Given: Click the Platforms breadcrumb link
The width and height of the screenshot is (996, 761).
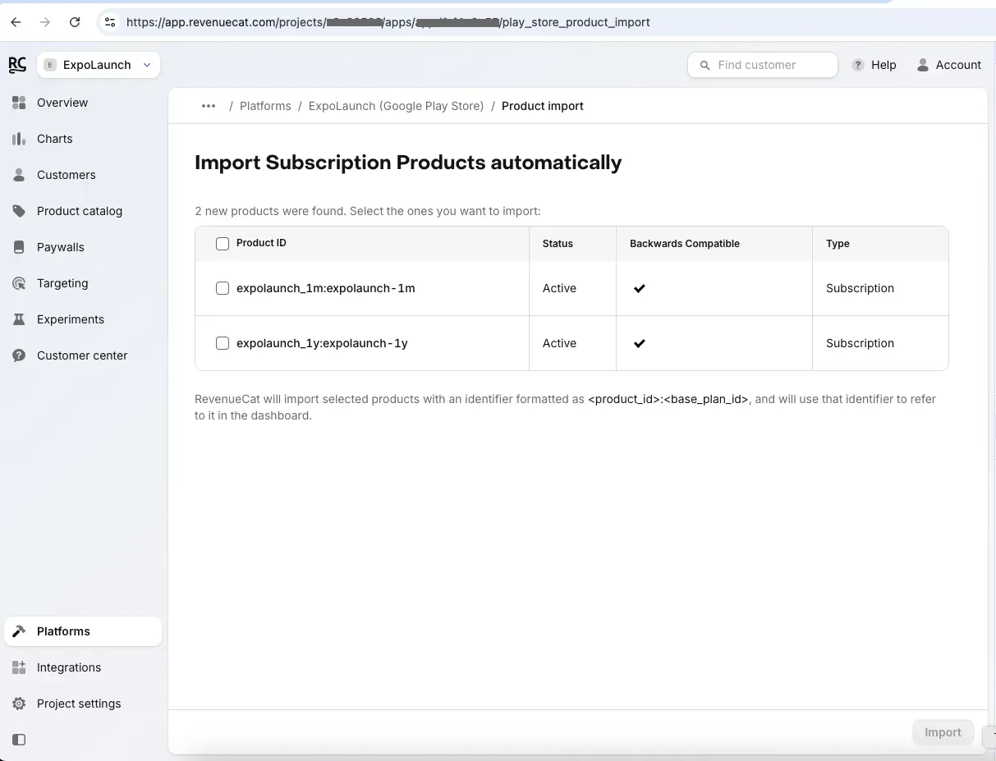Looking at the screenshot, I should [x=265, y=106].
